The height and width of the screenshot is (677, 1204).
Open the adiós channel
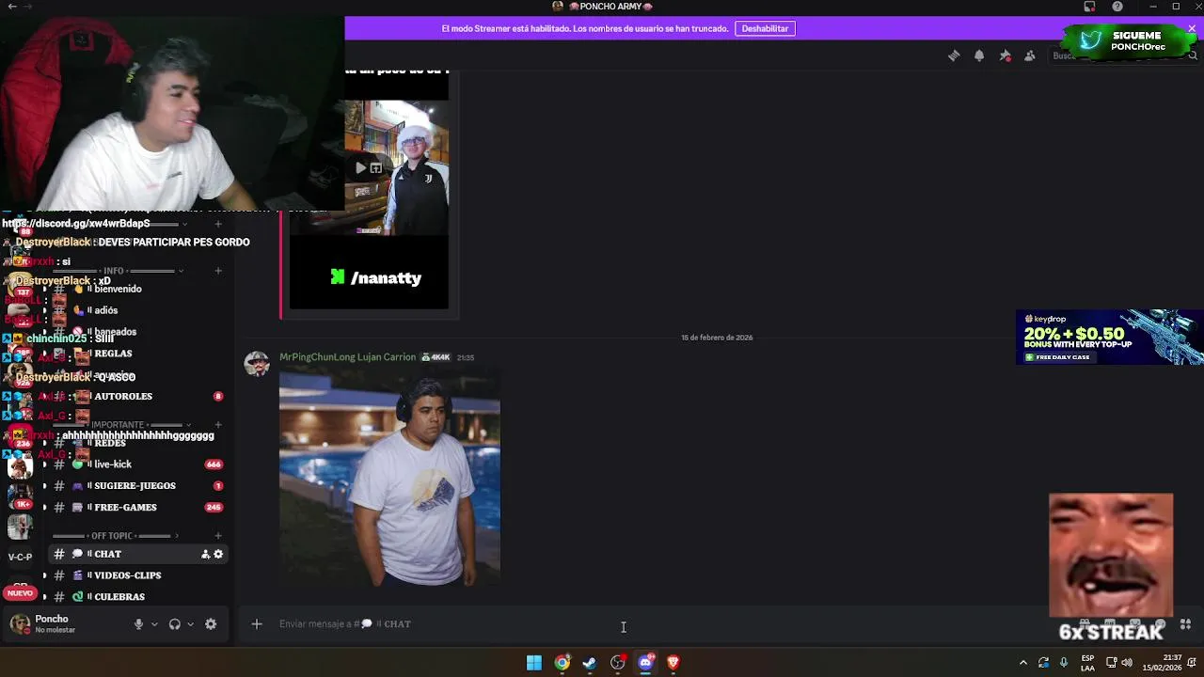coord(136,310)
